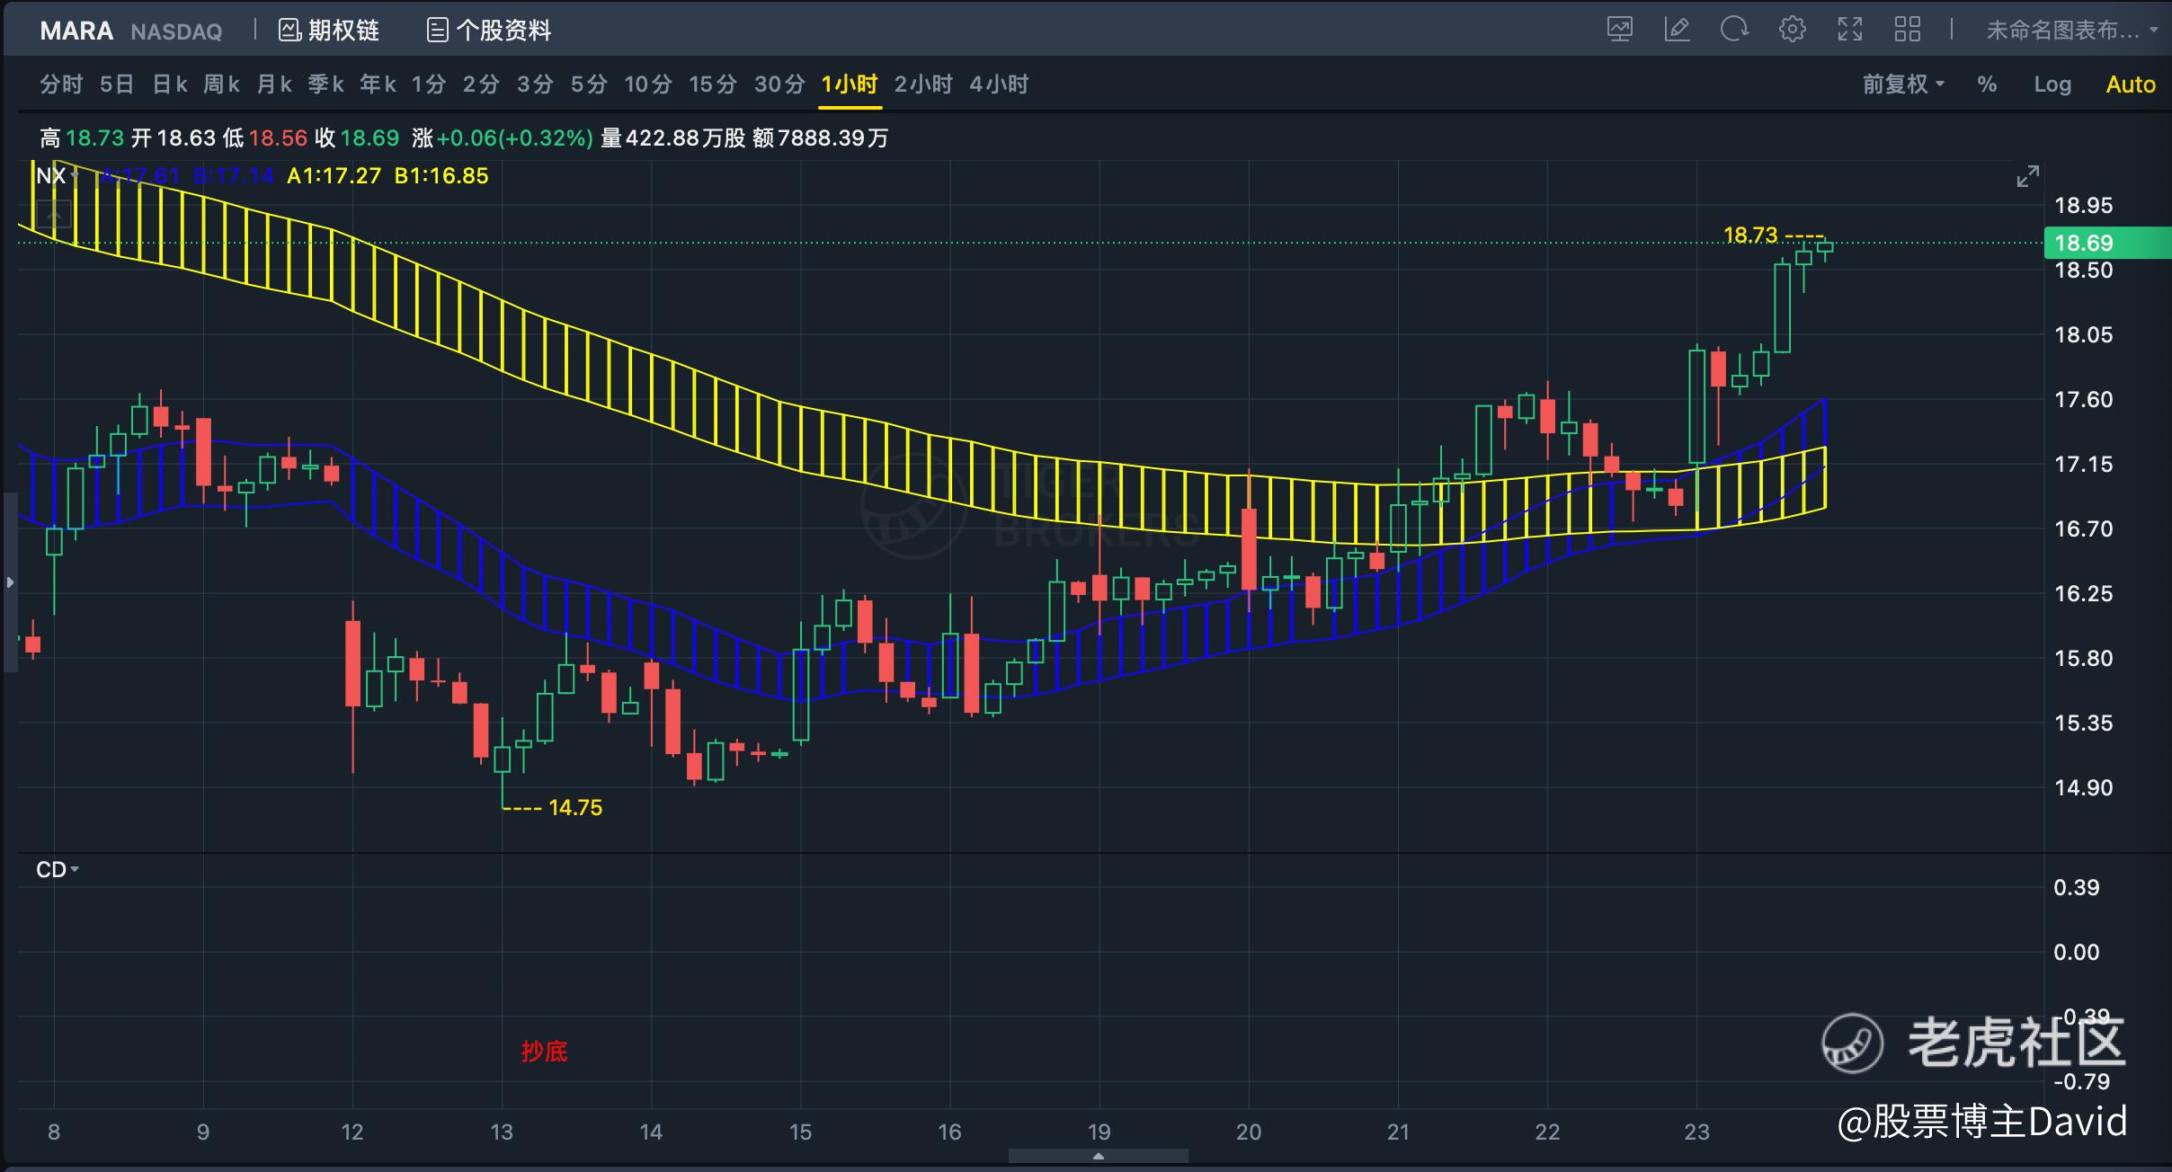Click the MARA ticker symbol

[76, 31]
